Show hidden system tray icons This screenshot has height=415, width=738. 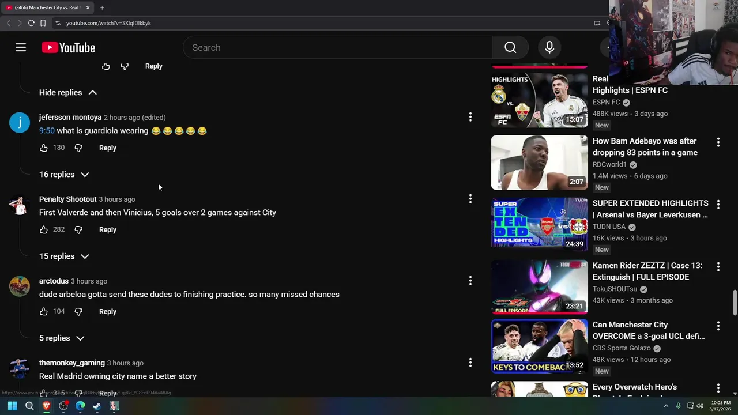(x=666, y=406)
